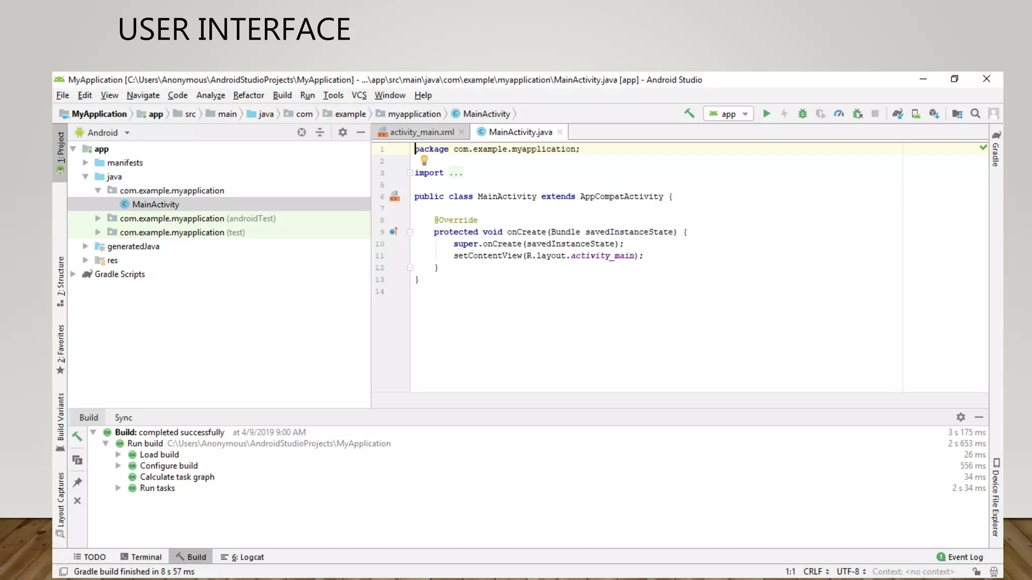The height and width of the screenshot is (580, 1032).
Task: Collapse the java folder
Action: pos(86,177)
